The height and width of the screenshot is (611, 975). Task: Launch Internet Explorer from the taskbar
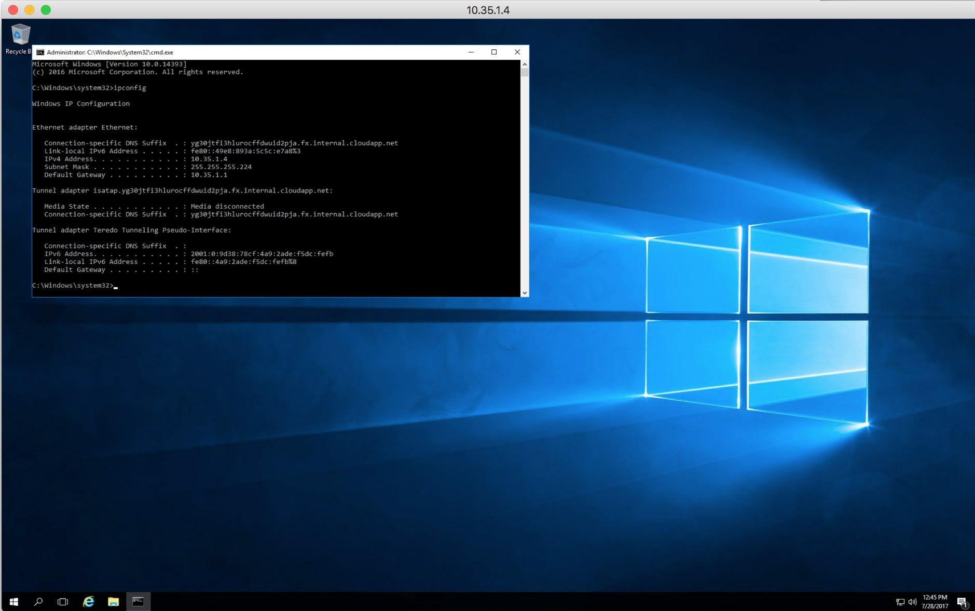click(89, 602)
